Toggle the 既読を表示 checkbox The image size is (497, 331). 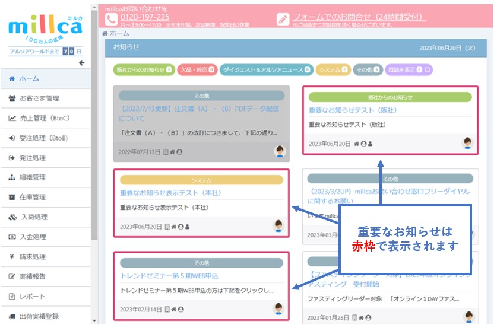(428, 70)
